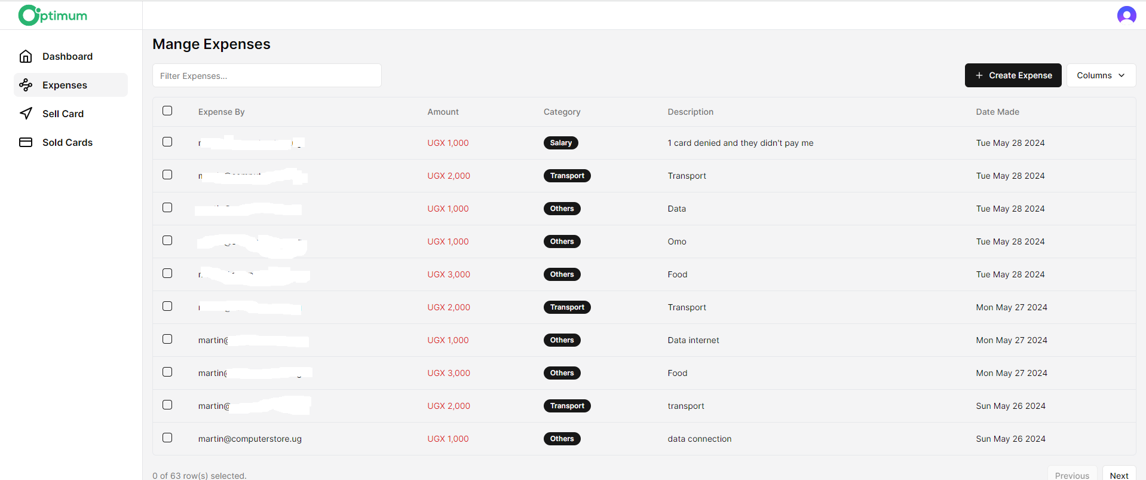Viewport: 1146px width, 480px height.
Task: Open Sold Cards from the sidebar
Action: [68, 142]
